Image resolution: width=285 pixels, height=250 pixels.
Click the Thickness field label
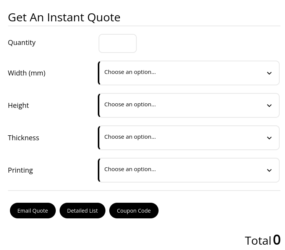point(23,138)
